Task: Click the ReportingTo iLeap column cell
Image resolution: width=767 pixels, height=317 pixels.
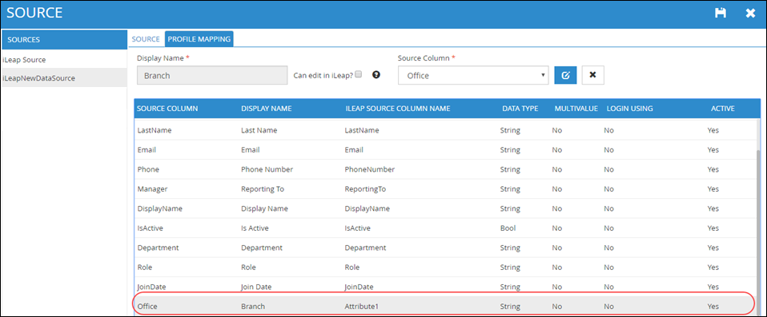Action: [x=365, y=188]
